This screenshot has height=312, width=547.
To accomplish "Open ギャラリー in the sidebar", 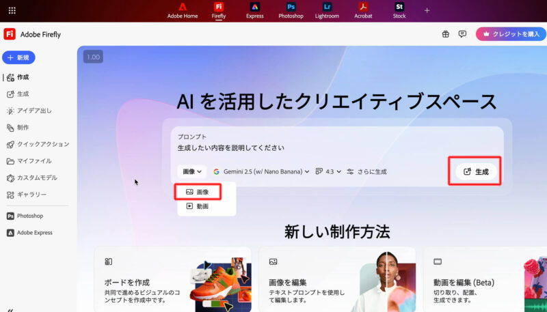I will 27,195.
